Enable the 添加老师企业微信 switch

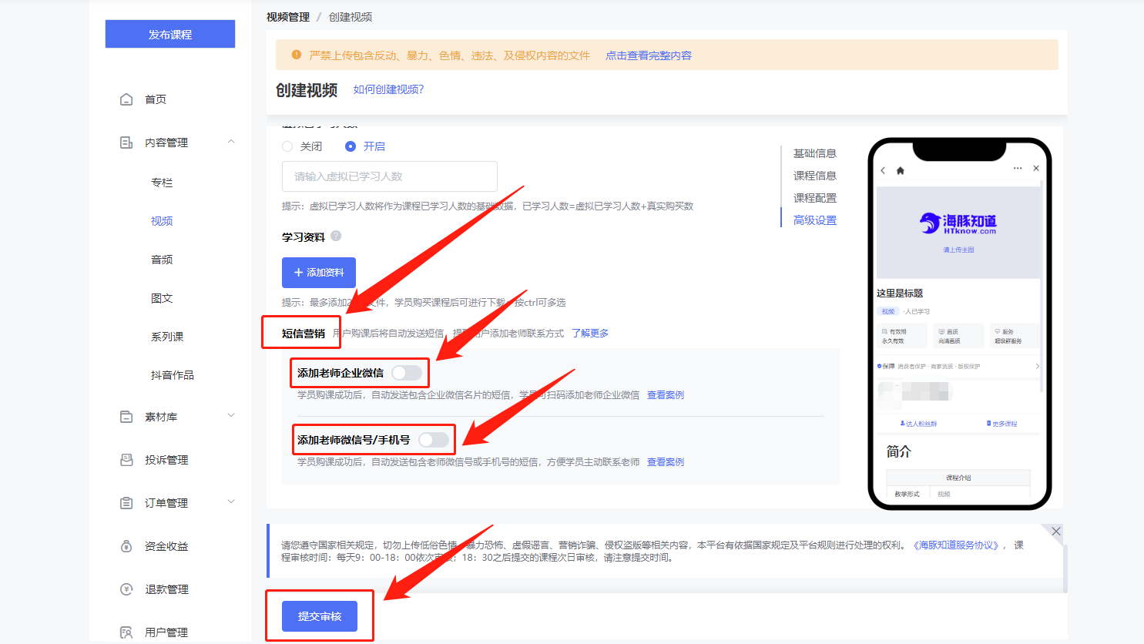pyautogui.click(x=407, y=373)
